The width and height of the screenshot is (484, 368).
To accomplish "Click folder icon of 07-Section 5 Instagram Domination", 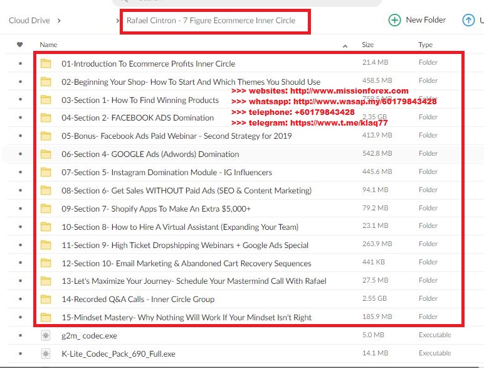I will tap(46, 172).
